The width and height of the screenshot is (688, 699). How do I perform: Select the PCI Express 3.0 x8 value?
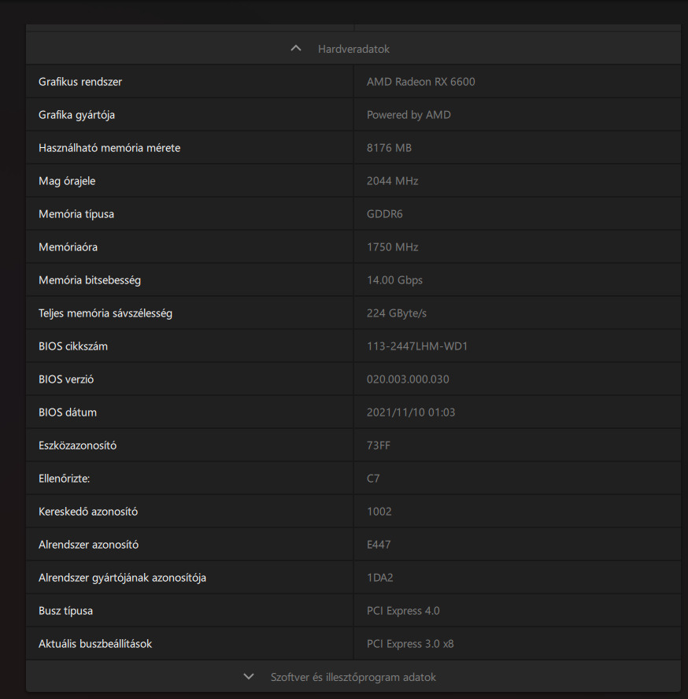[x=410, y=644]
